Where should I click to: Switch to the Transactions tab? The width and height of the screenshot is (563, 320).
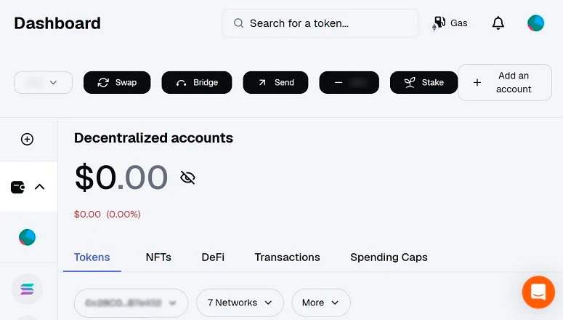point(287,257)
